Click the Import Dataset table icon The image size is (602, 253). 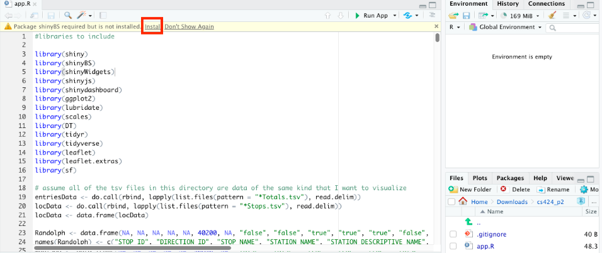click(x=482, y=15)
